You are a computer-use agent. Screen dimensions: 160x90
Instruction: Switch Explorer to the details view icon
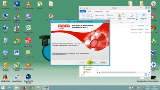(146, 75)
